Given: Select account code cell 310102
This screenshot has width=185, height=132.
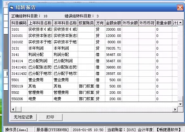Looking at the screenshot, I should [19, 42].
